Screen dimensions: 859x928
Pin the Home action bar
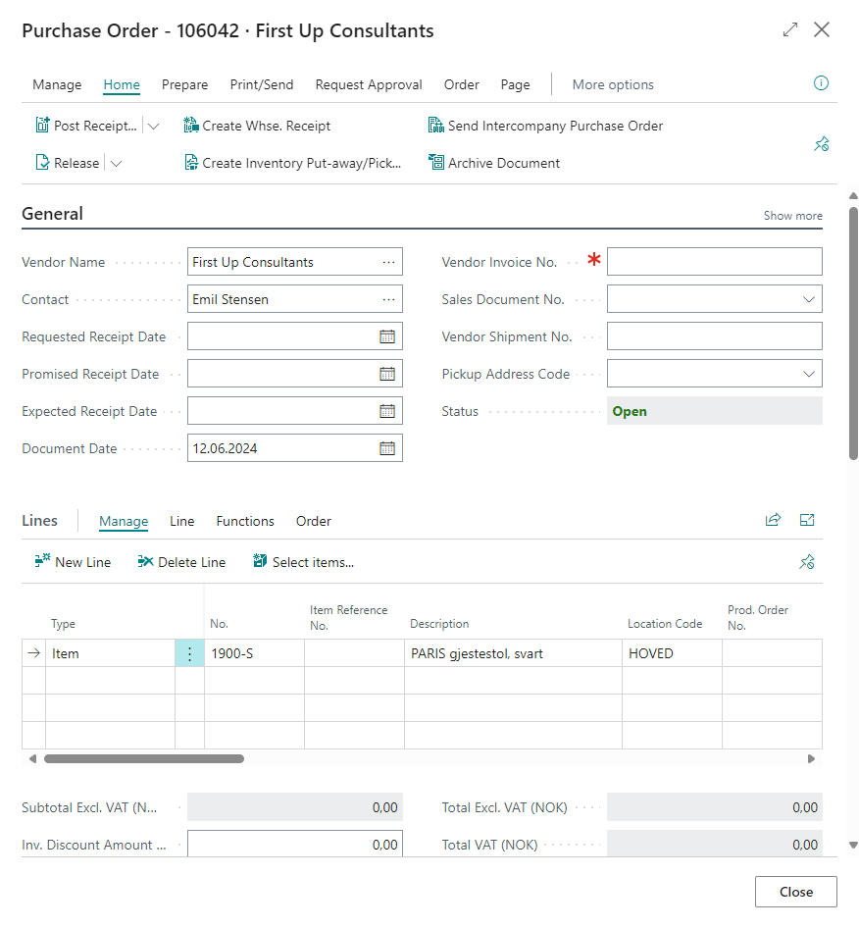822,144
